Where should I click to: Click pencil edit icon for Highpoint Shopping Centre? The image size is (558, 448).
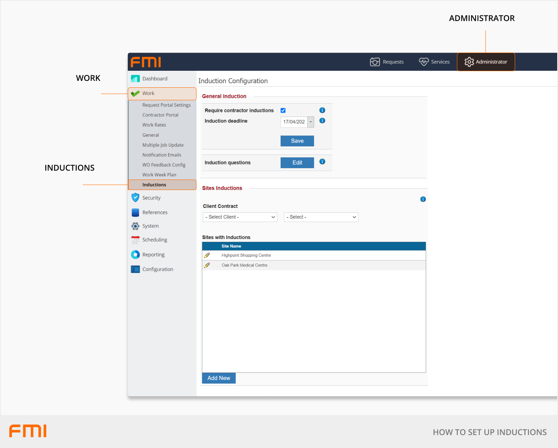click(x=207, y=256)
